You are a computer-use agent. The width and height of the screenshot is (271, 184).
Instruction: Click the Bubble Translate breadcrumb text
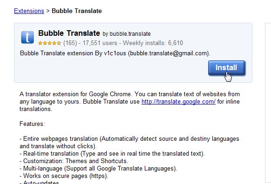tap(77, 11)
